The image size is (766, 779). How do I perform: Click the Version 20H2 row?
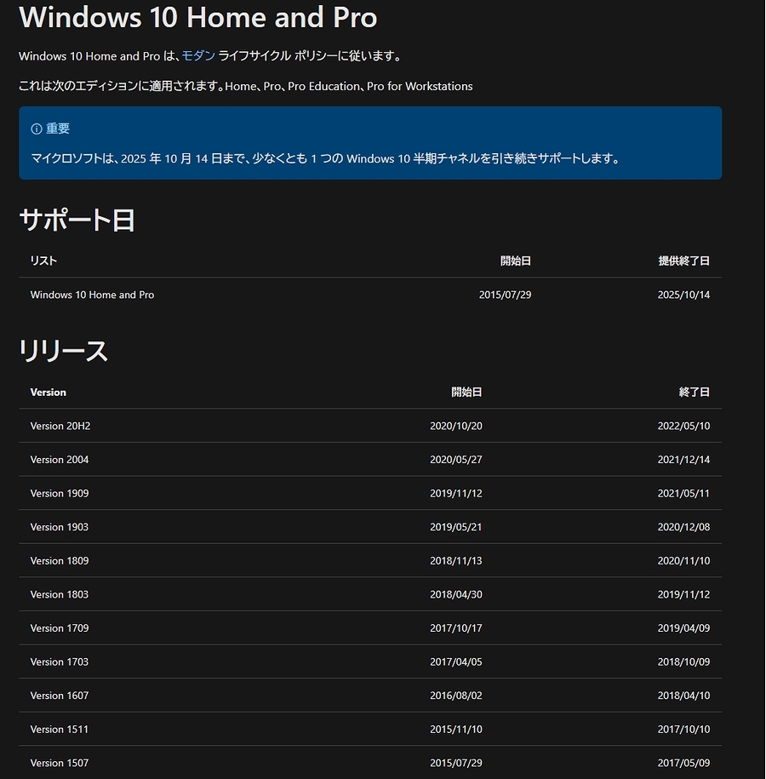click(370, 426)
